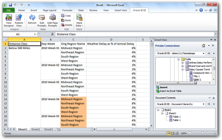Zoom in with the plus button

pos(215,133)
